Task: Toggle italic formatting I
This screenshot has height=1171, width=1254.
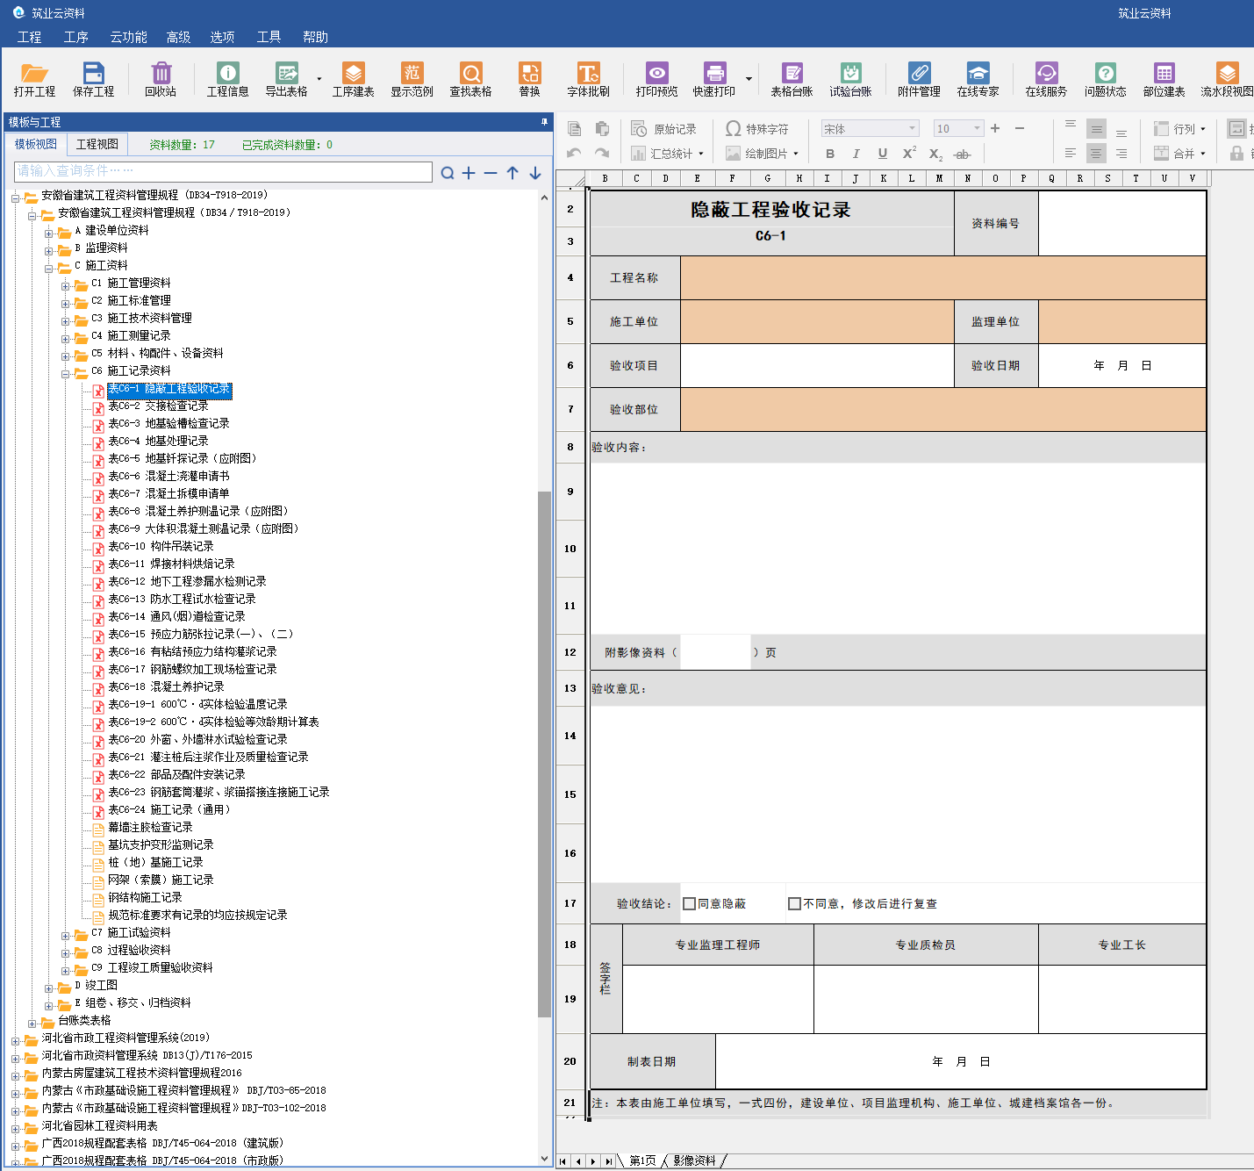Action: click(856, 154)
